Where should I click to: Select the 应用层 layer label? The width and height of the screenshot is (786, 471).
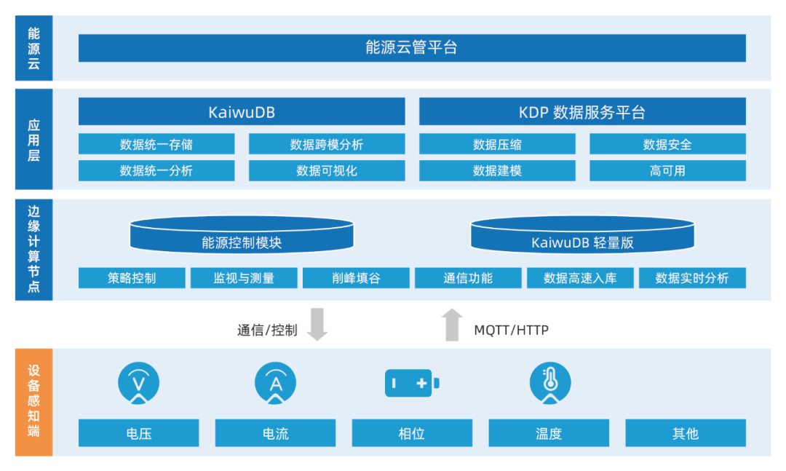click(x=33, y=140)
